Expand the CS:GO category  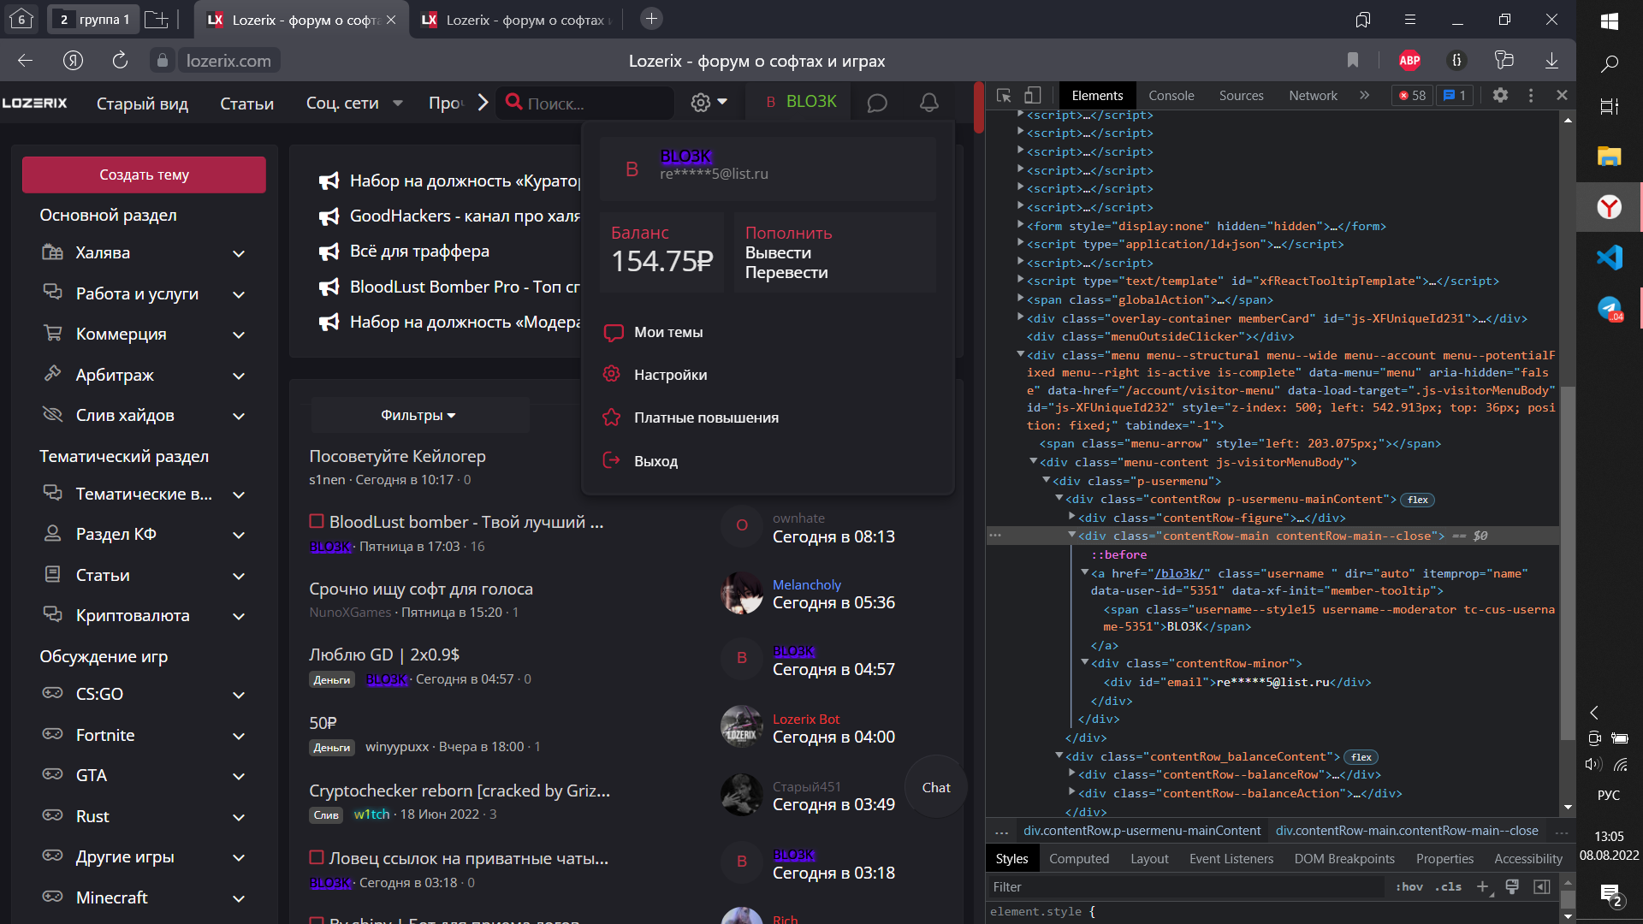pyautogui.click(x=239, y=695)
